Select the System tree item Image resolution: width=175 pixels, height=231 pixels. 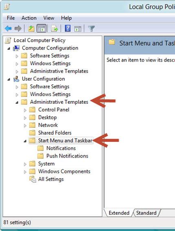(x=46, y=164)
